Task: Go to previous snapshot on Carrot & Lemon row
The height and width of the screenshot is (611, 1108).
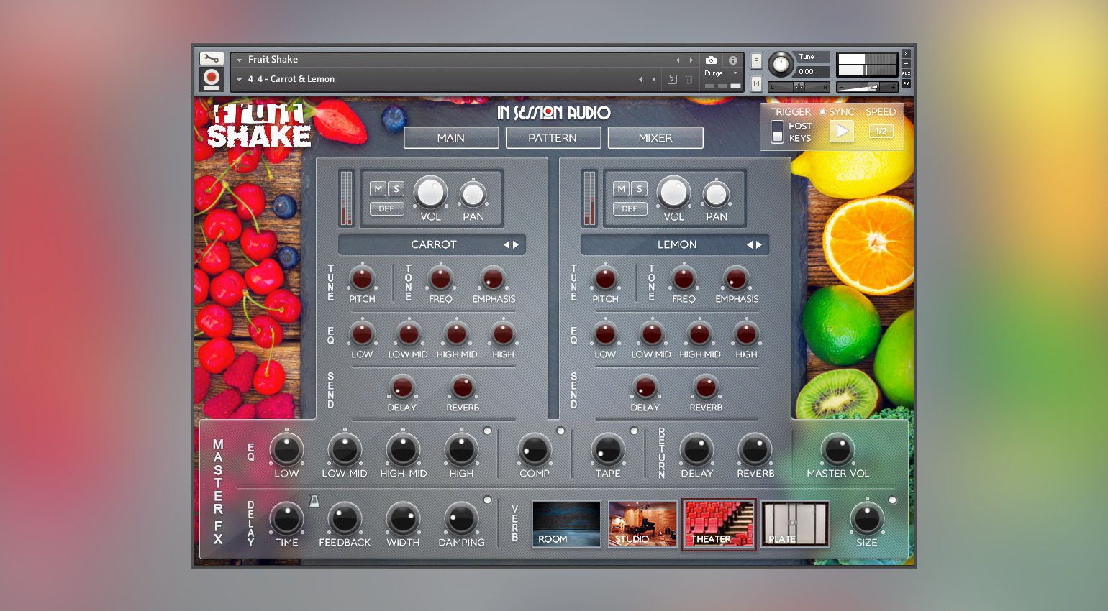Action: click(640, 80)
